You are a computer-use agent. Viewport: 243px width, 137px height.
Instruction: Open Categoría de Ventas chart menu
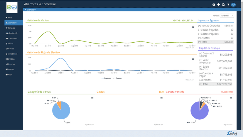92,98
